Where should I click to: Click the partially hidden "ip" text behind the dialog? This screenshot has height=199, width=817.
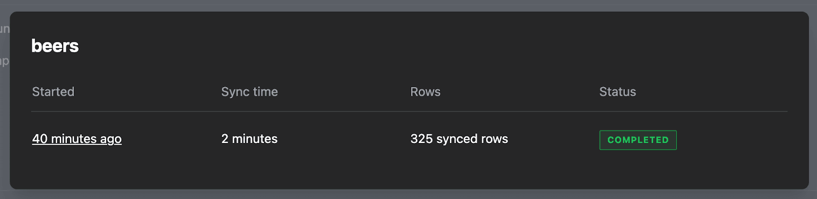coord(4,62)
